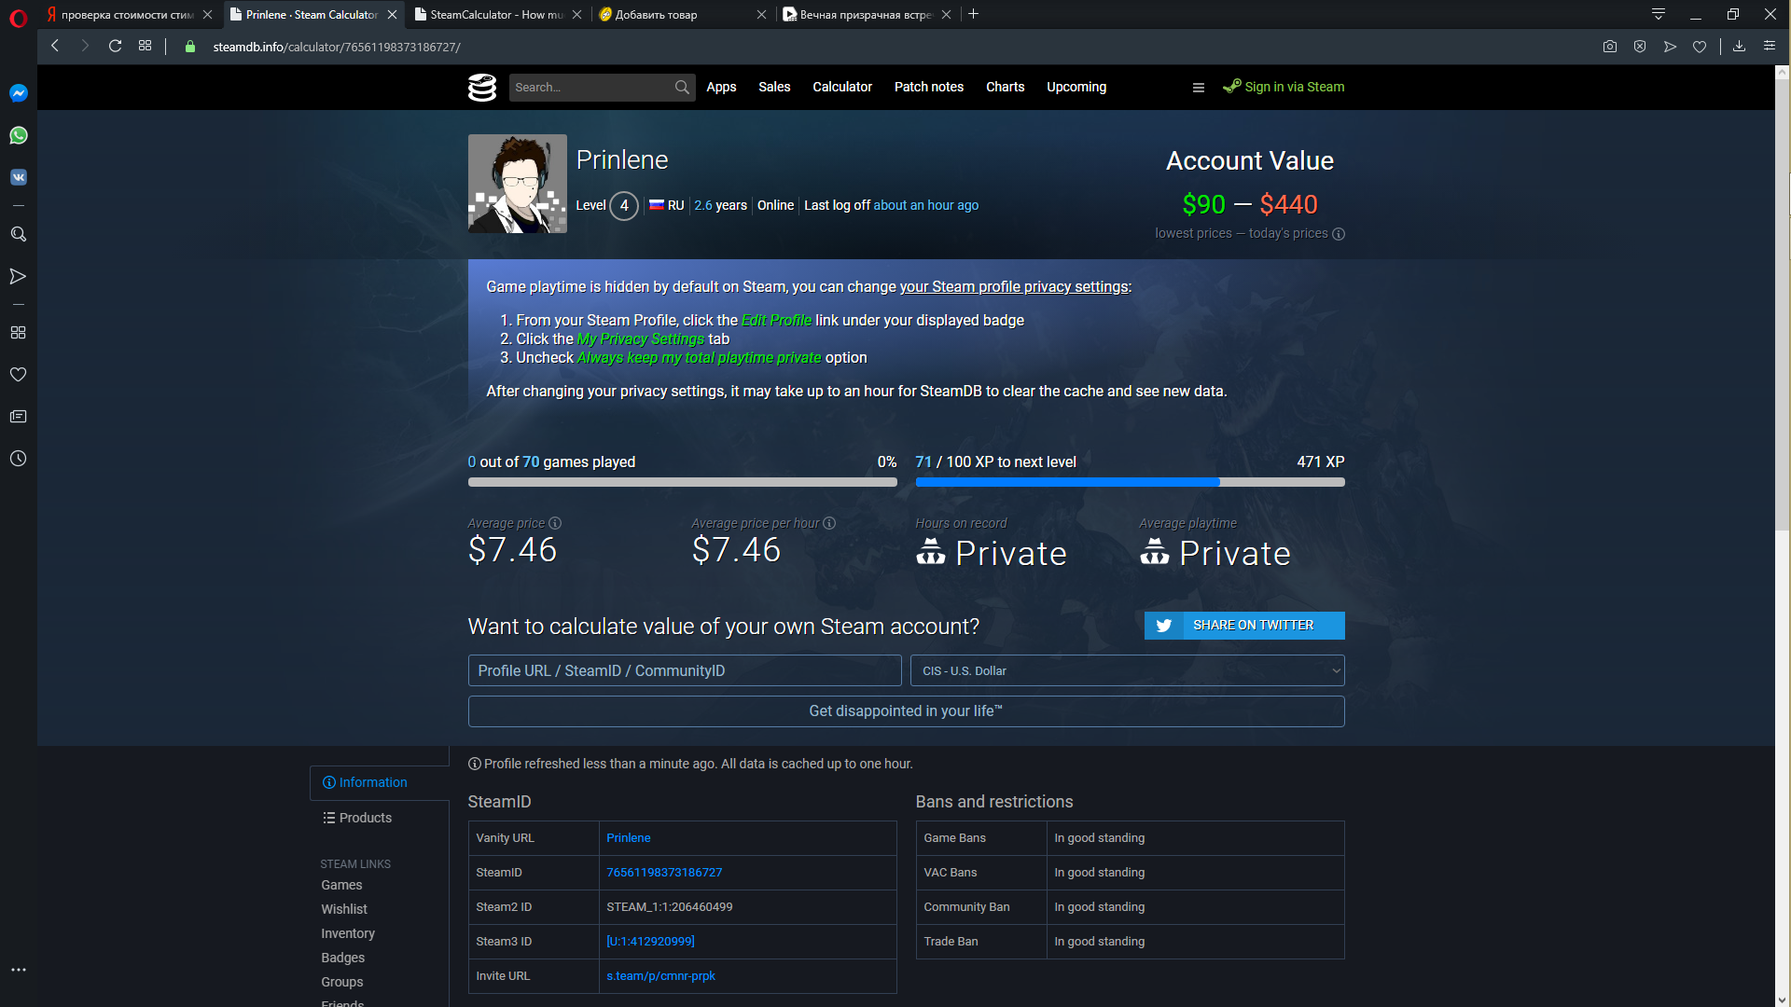Open Groups under Steam Links

[342, 982]
